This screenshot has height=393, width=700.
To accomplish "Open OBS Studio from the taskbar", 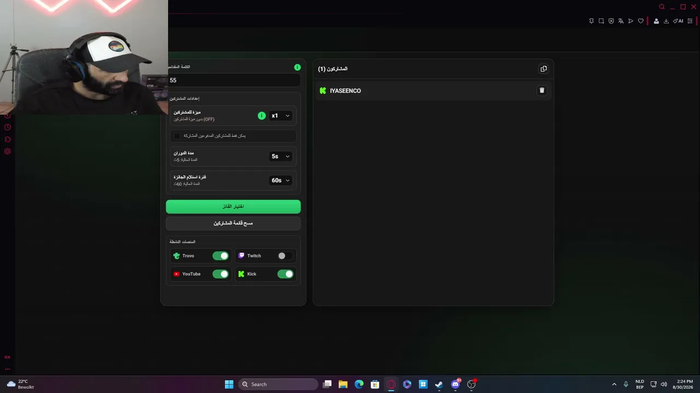I will point(471,384).
